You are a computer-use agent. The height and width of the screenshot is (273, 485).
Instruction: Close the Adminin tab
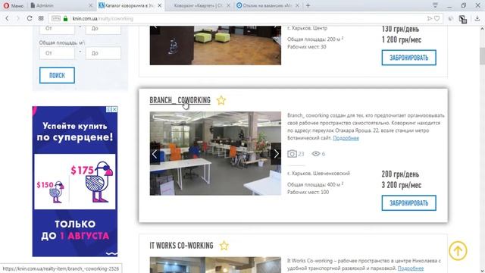point(90,5)
